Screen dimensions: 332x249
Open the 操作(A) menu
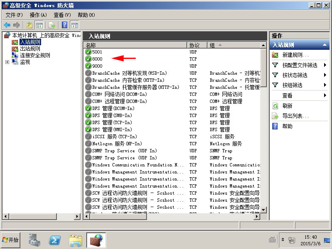point(38,15)
